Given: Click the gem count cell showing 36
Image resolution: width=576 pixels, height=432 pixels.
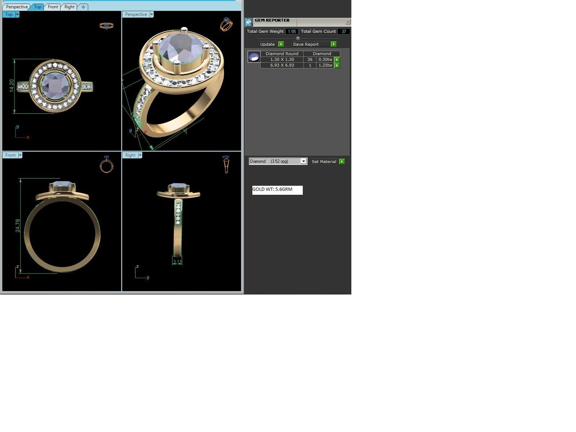Looking at the screenshot, I should [310, 60].
